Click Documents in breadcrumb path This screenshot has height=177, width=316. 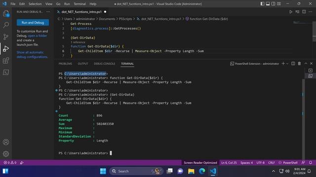pyautogui.click(x=107, y=19)
